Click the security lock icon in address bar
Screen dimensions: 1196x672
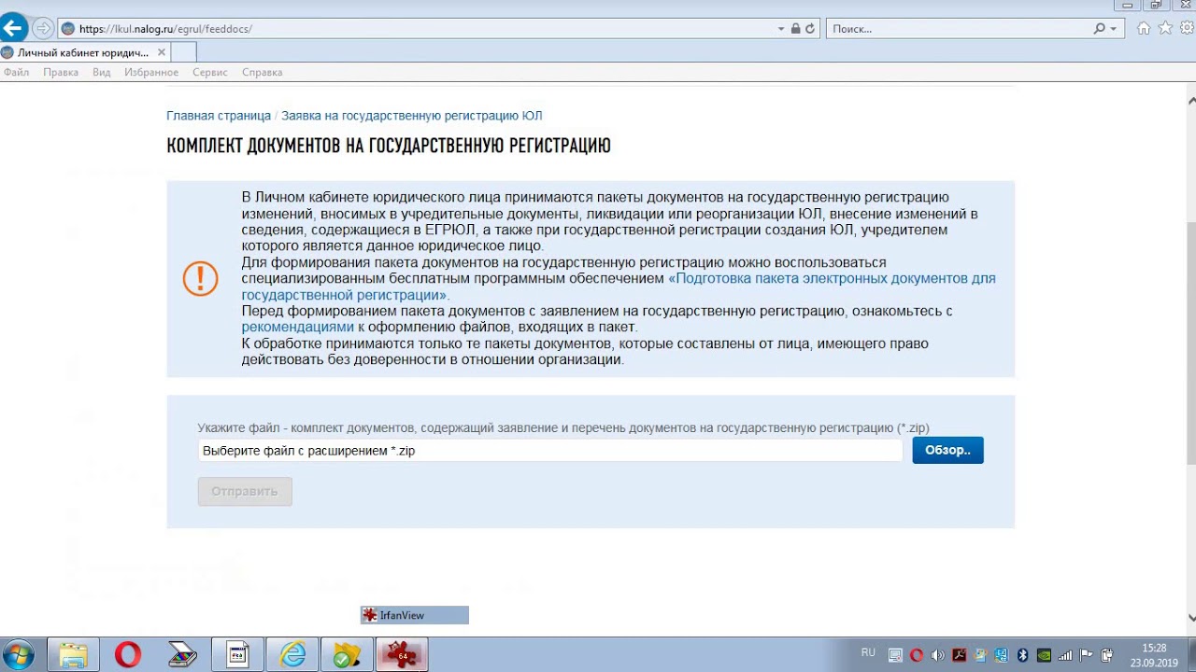coord(795,29)
